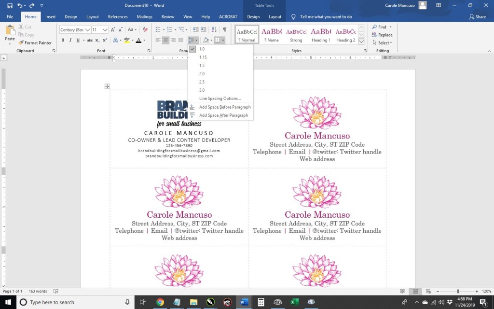Image resolution: width=494 pixels, height=309 pixels.
Task: Click the Increase Indent icon
Action: (204, 29)
